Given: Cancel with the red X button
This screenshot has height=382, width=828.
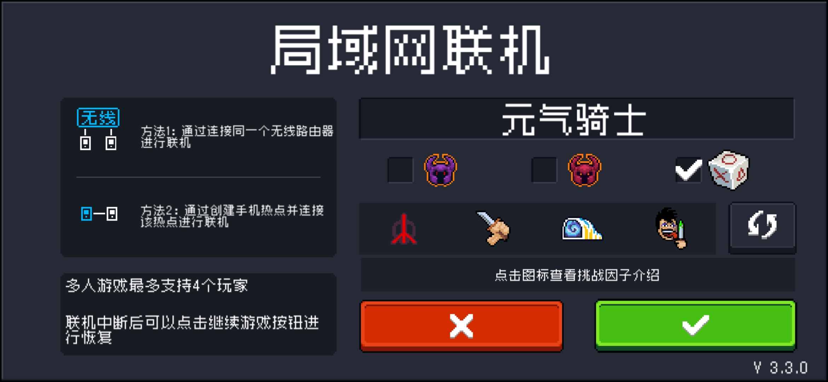Looking at the screenshot, I should tap(461, 326).
